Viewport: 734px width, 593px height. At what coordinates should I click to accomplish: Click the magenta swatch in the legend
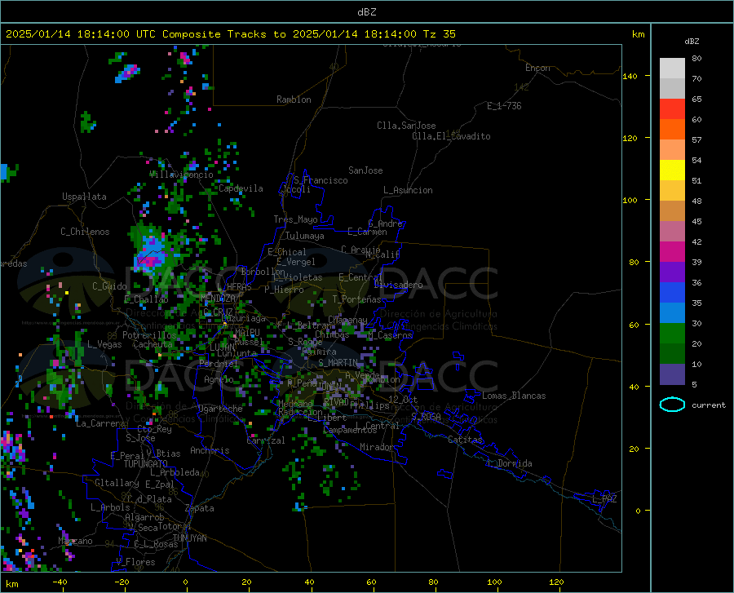coord(672,252)
